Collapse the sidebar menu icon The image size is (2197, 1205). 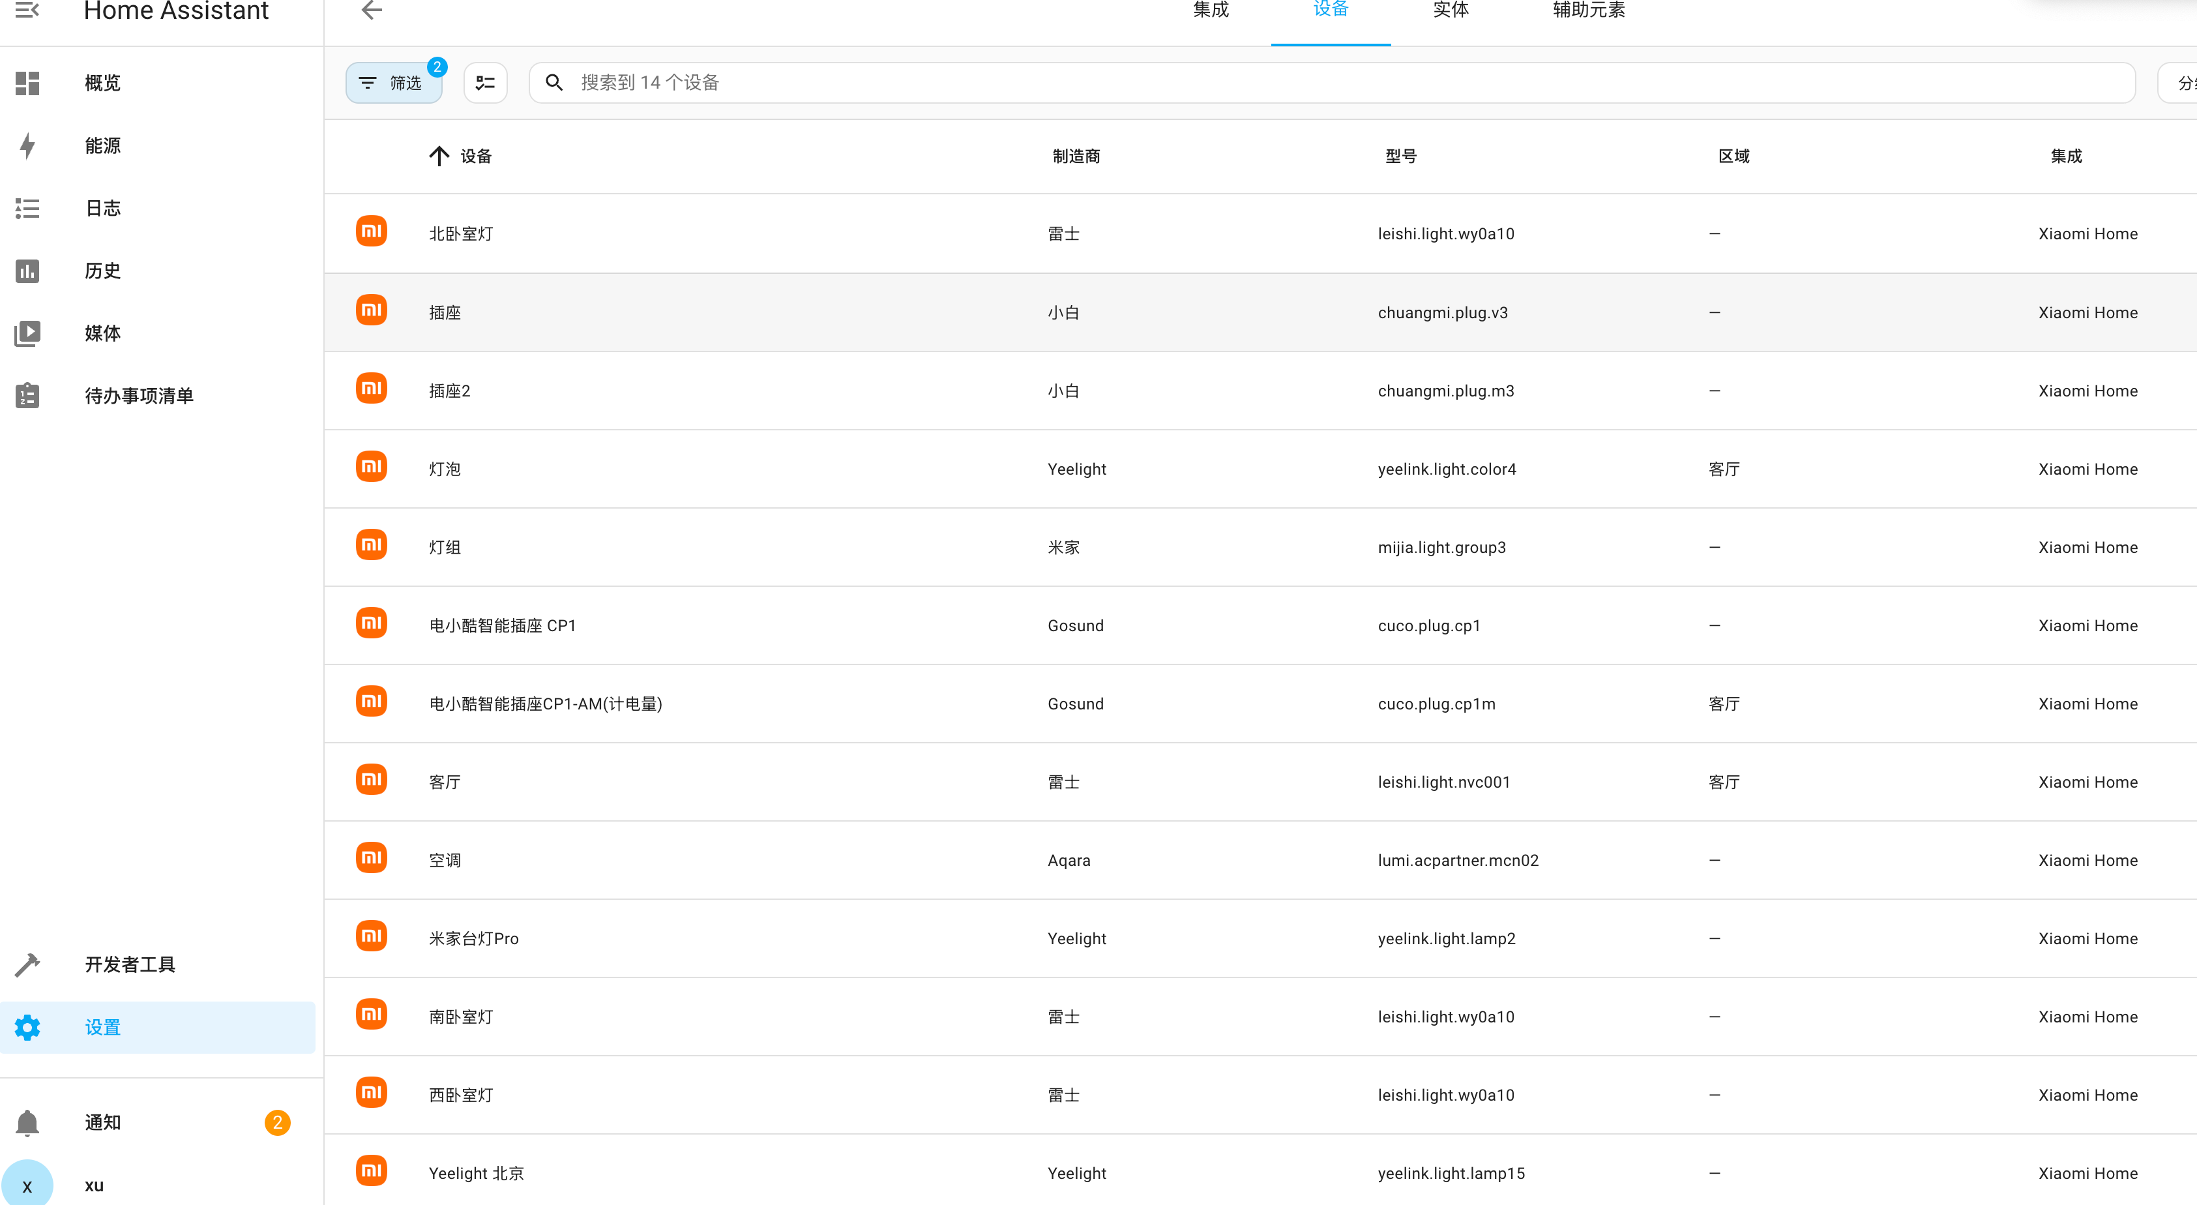point(27,10)
